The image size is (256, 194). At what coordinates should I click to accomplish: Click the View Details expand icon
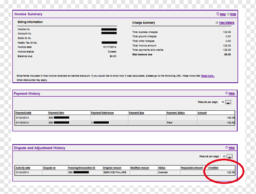click(217, 23)
